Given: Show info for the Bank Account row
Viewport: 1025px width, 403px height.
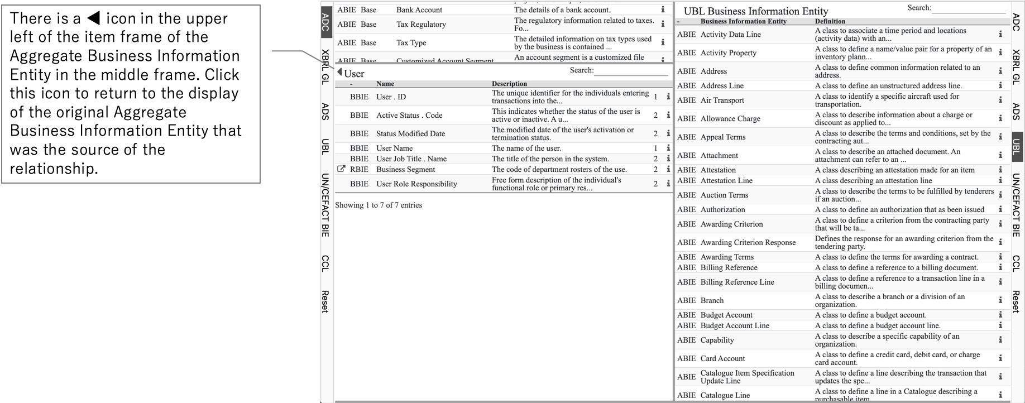Looking at the screenshot, I should pos(663,9).
